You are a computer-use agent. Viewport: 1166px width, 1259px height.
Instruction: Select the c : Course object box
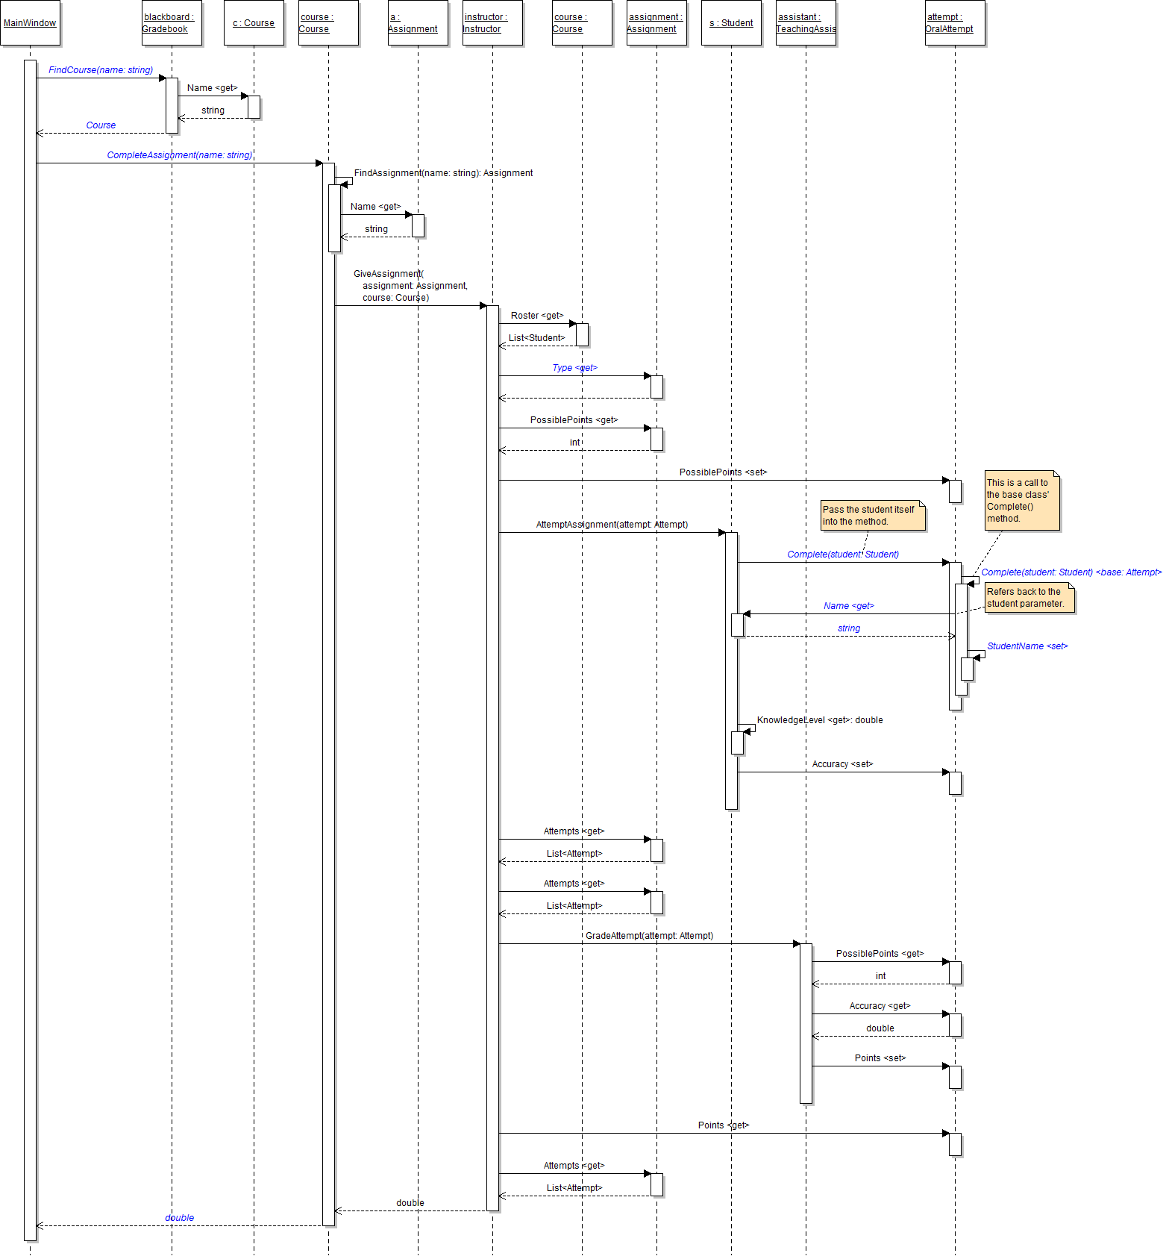coord(254,23)
